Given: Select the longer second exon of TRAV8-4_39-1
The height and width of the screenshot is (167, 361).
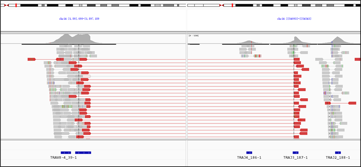Looking at the screenshot, I should tap(83, 153).
